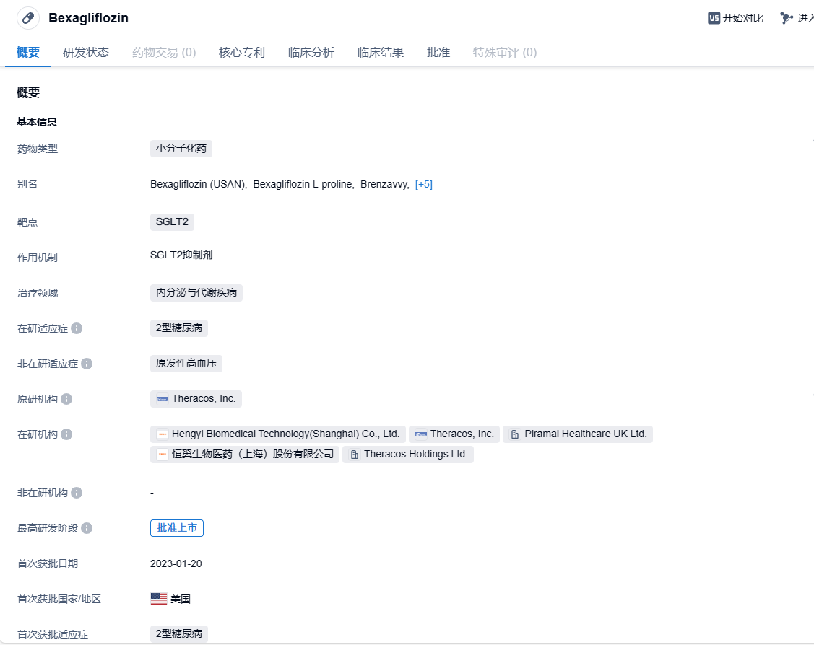
Task: Click info icon beside 最高研发阶段
Action: 87,528
